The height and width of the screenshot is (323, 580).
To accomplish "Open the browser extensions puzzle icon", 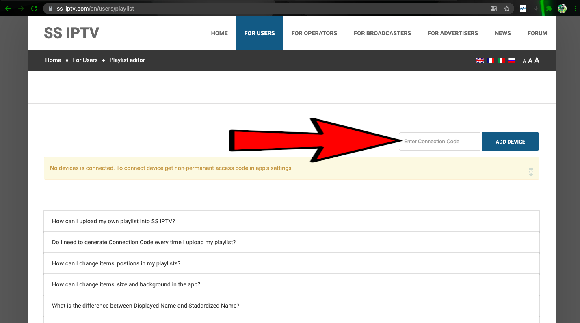I will tap(549, 9).
